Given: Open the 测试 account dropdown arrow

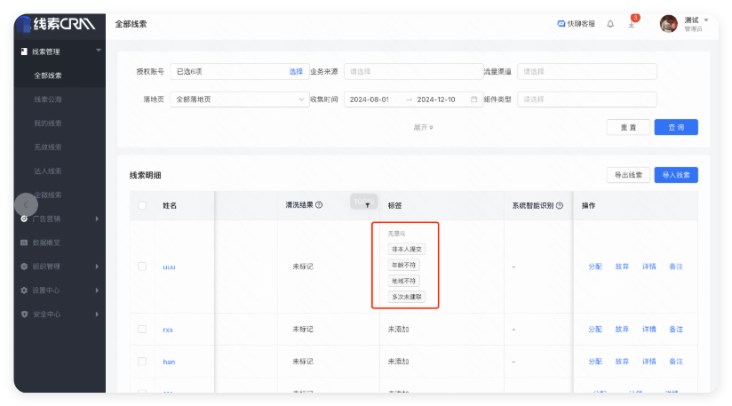Looking at the screenshot, I should coord(706,20).
